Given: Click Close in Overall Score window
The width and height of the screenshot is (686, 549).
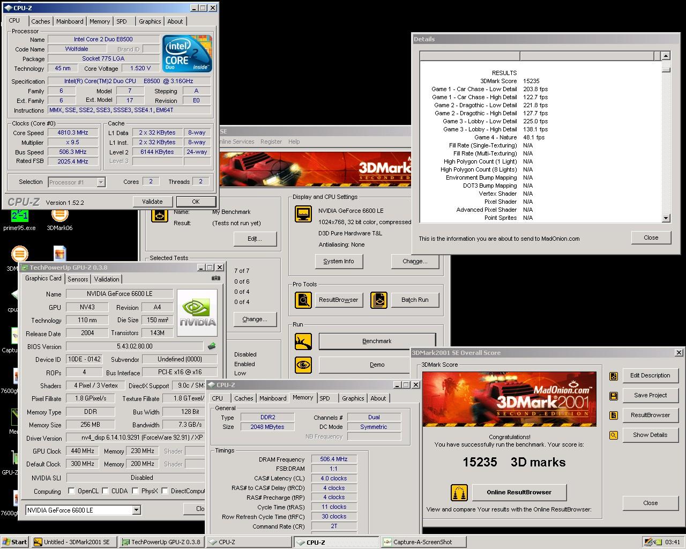Looking at the screenshot, I should pos(650,503).
